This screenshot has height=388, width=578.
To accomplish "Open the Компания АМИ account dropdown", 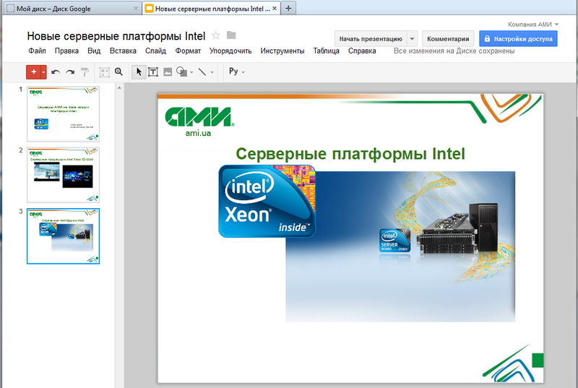I will [x=533, y=25].
